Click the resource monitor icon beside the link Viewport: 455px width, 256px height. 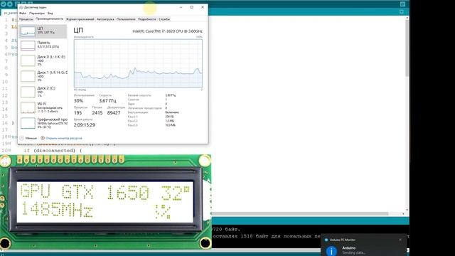(x=43, y=138)
